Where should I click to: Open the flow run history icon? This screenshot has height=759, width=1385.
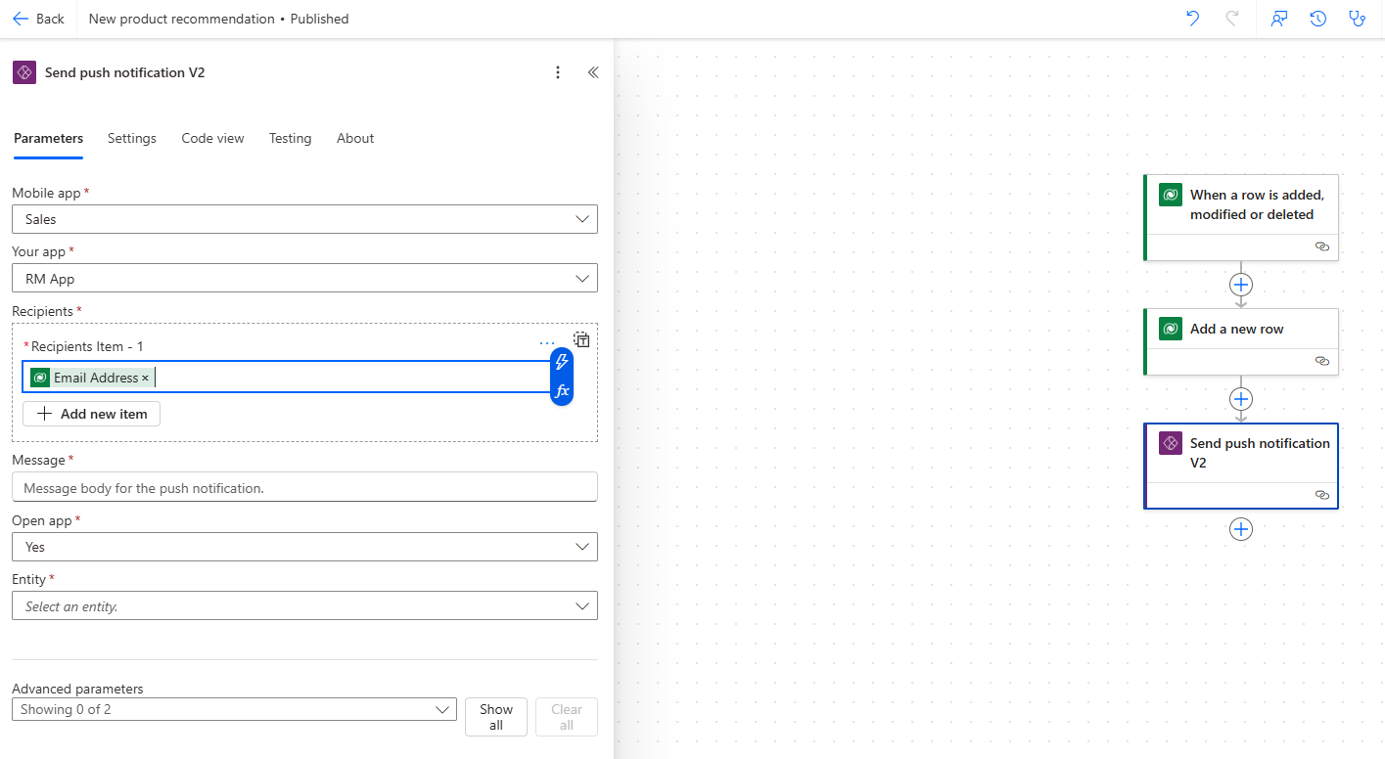1317,18
